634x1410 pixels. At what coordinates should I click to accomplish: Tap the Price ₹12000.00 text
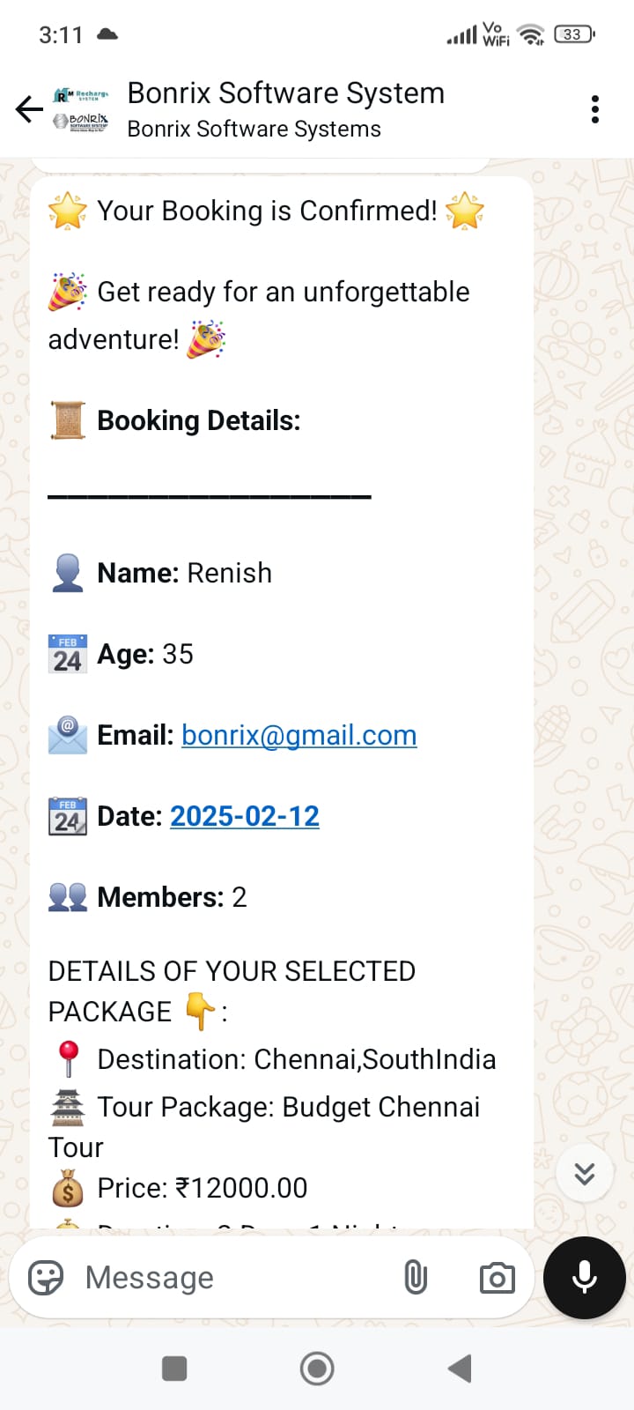[202, 1188]
